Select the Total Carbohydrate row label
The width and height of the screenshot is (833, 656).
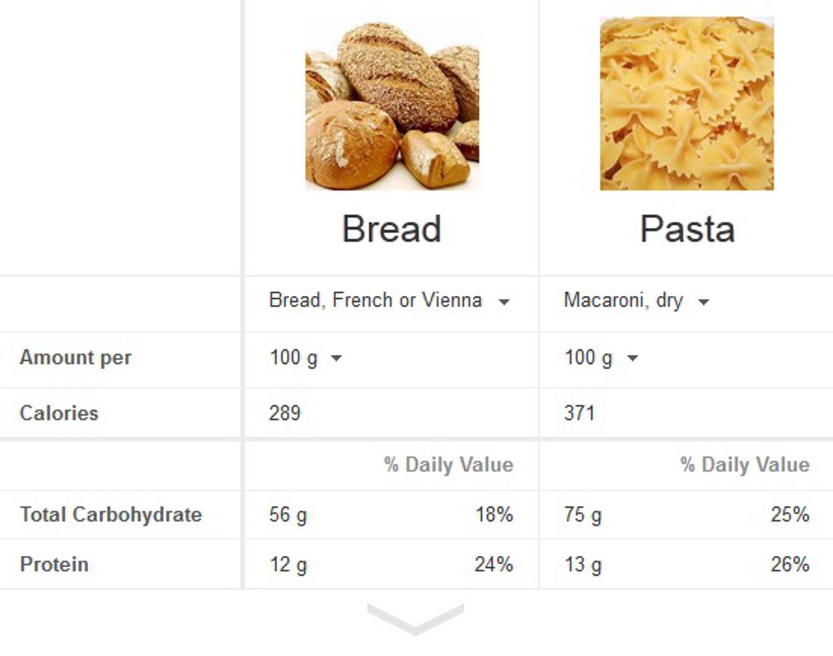[x=111, y=514]
